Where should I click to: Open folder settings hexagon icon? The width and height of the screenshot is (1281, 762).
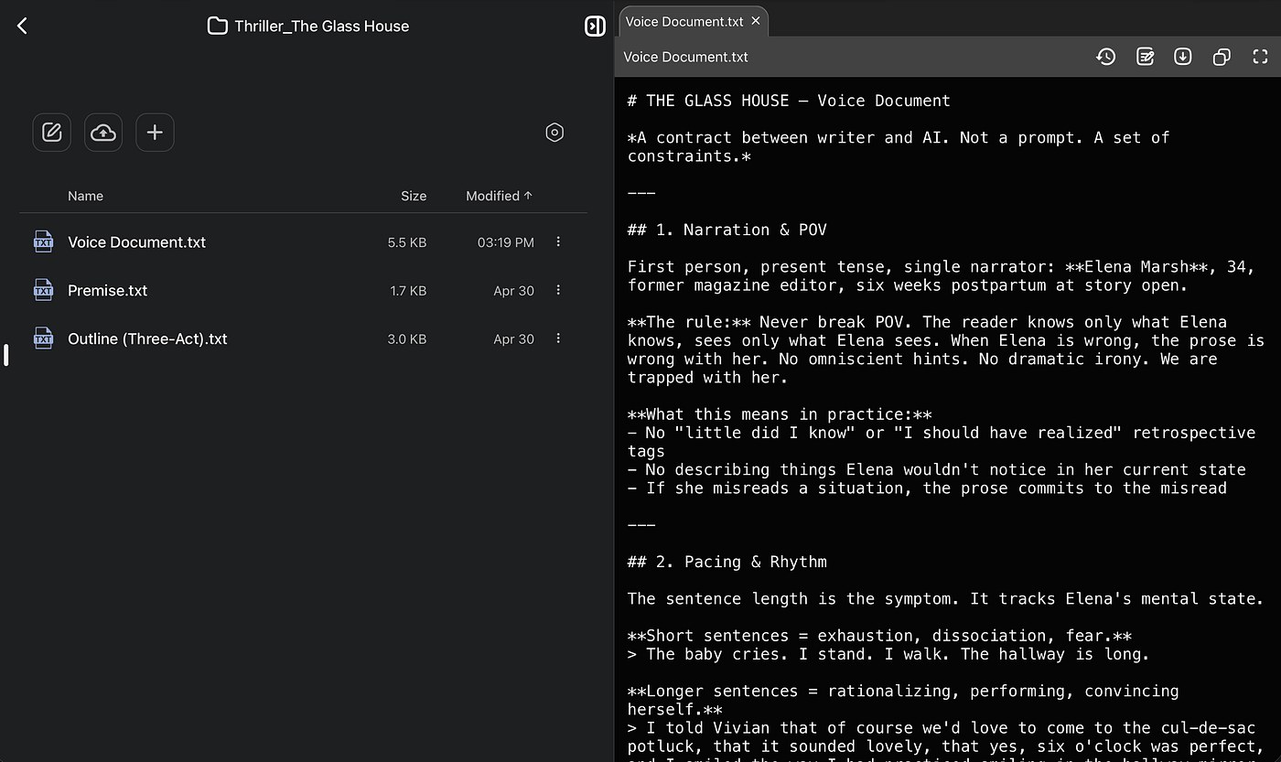pos(554,133)
